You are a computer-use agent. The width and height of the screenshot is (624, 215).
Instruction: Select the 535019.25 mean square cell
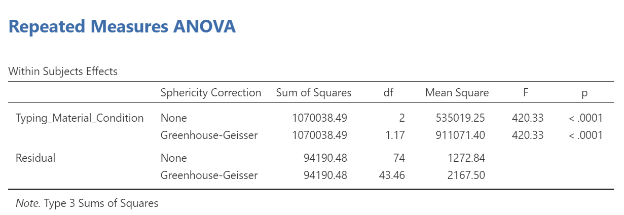coord(460,118)
